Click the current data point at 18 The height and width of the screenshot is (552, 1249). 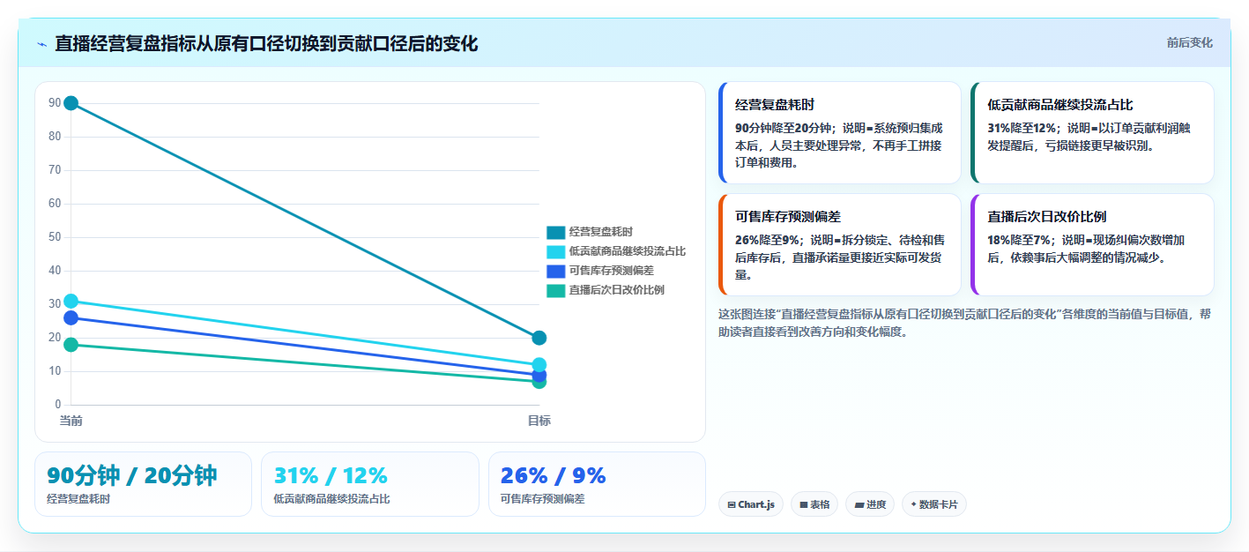coord(71,345)
